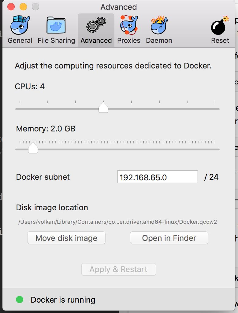This screenshot has height=313, width=238.
Task: Select the "File Sharing" text label
Action: [56, 40]
